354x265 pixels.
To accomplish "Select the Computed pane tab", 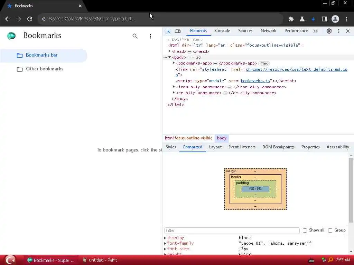I will tap(192, 147).
